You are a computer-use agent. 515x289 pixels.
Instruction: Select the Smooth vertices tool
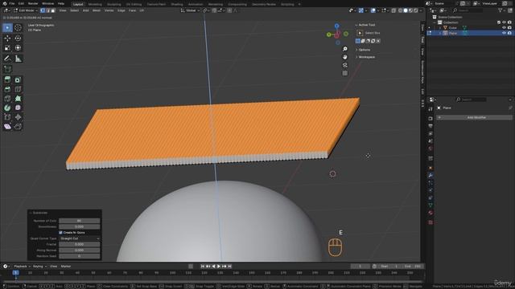18,108
